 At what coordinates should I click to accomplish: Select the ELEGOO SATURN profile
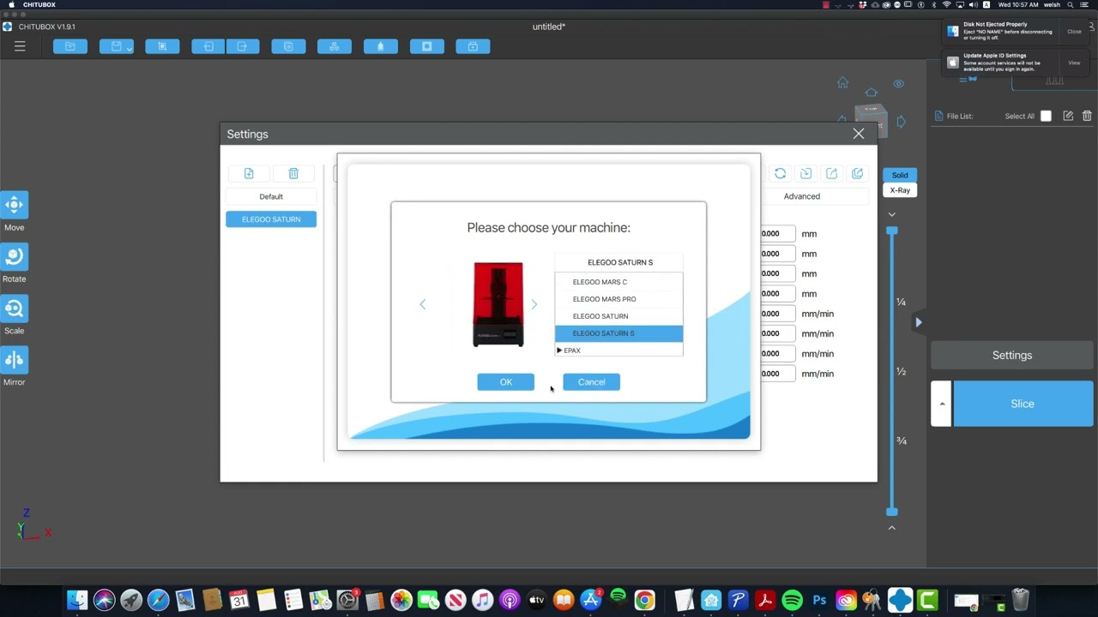271,219
